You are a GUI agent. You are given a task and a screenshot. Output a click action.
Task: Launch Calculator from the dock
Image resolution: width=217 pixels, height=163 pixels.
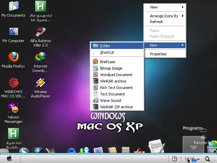click(125, 150)
